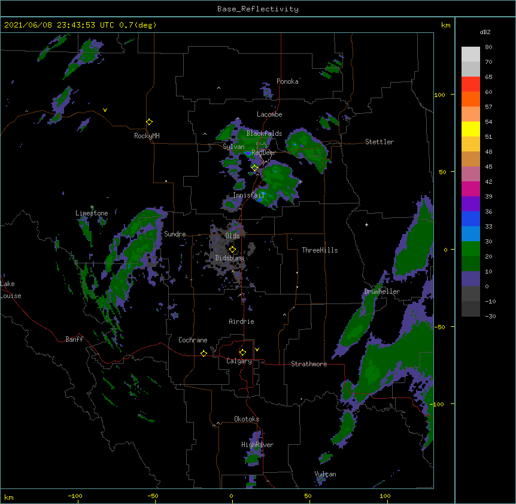Click the ThreeHills label
The width and height of the screenshot is (516, 504).
tap(320, 250)
